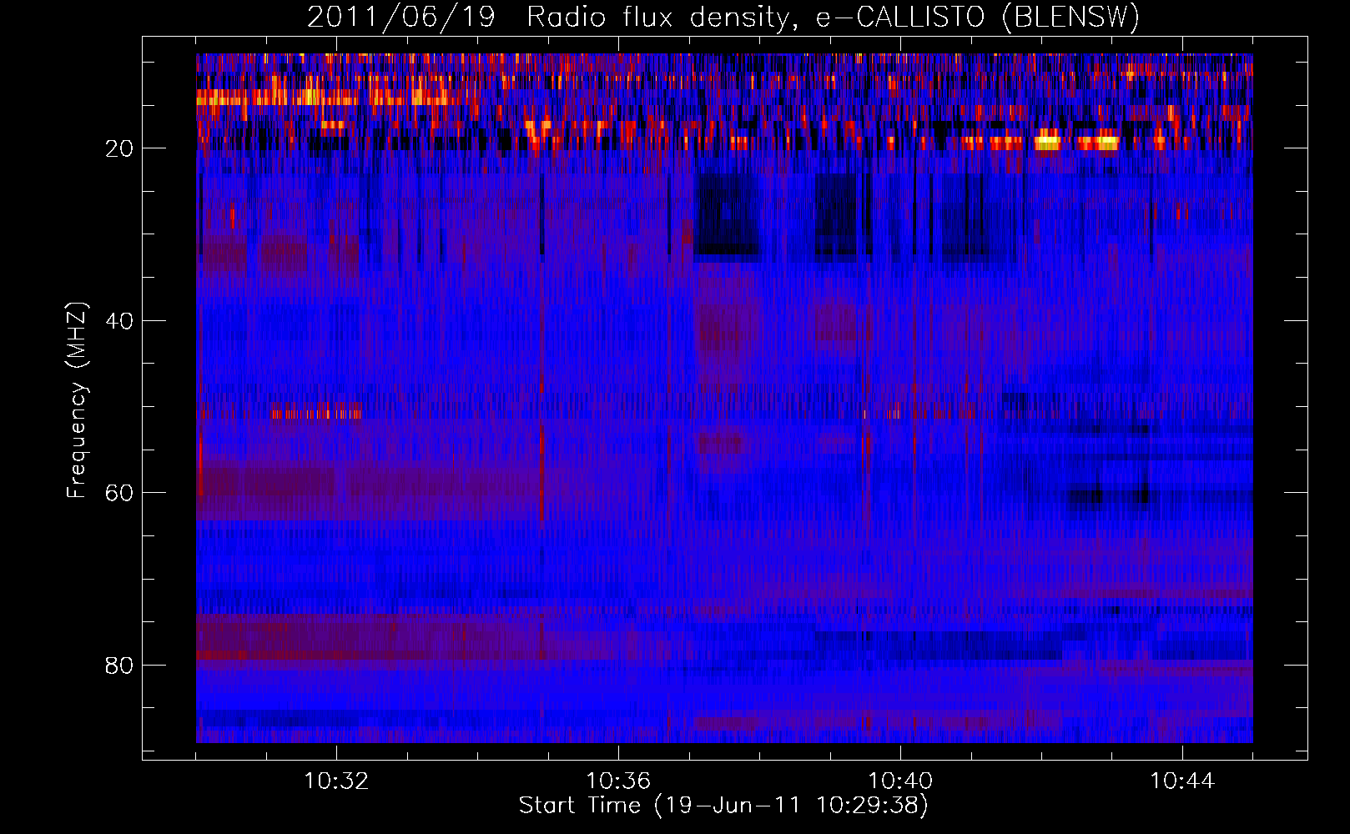
Task: Click the 'Frequency (MHZ)' axis label
Action: pos(77,400)
